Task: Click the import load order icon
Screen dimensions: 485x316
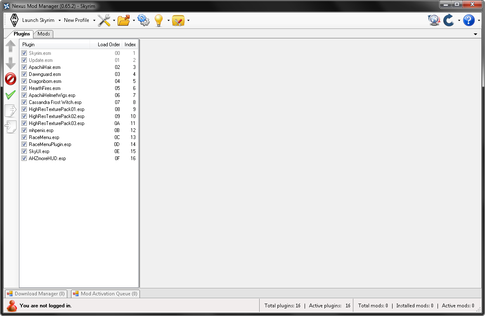Action: click(10, 127)
